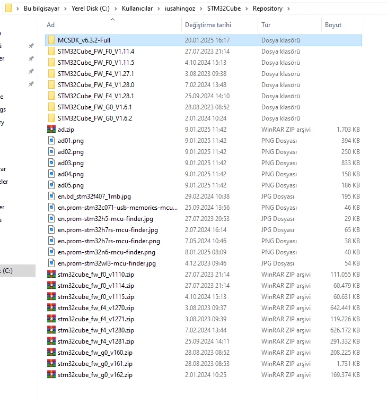Select the STM32Cube_FW_F4_V1.28.0 folder icon
The height and width of the screenshot is (402, 387).
click(51, 85)
